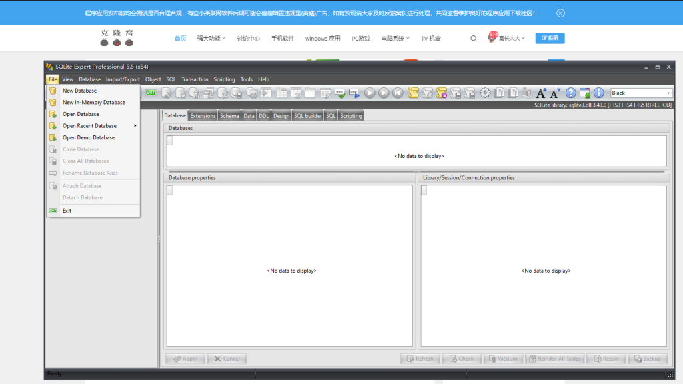Click the round skip-back toolbar button
683x384 pixels.
pyautogui.click(x=398, y=93)
